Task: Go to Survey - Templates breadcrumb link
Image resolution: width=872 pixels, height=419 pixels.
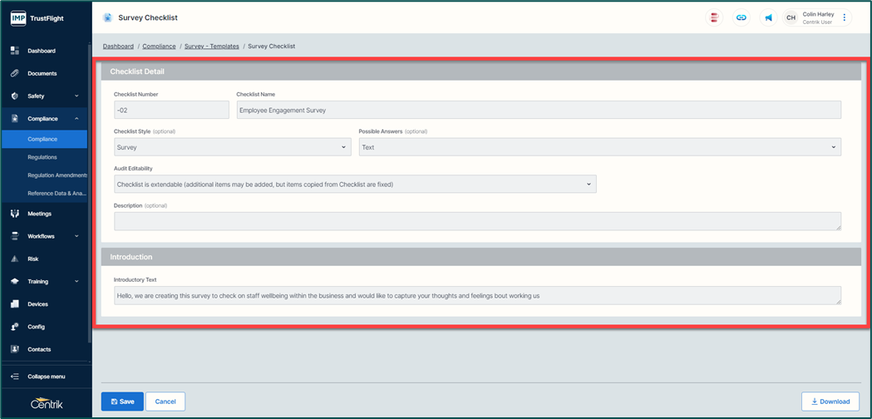Action: coord(210,47)
